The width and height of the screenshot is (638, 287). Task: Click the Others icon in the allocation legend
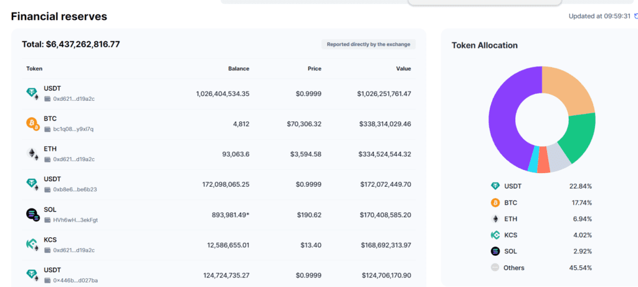(495, 268)
